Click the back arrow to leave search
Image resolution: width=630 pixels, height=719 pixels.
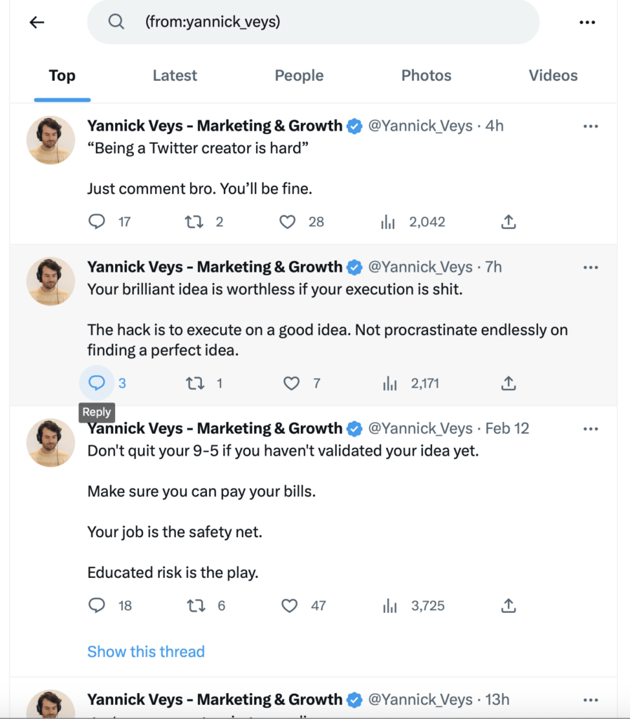coord(36,22)
